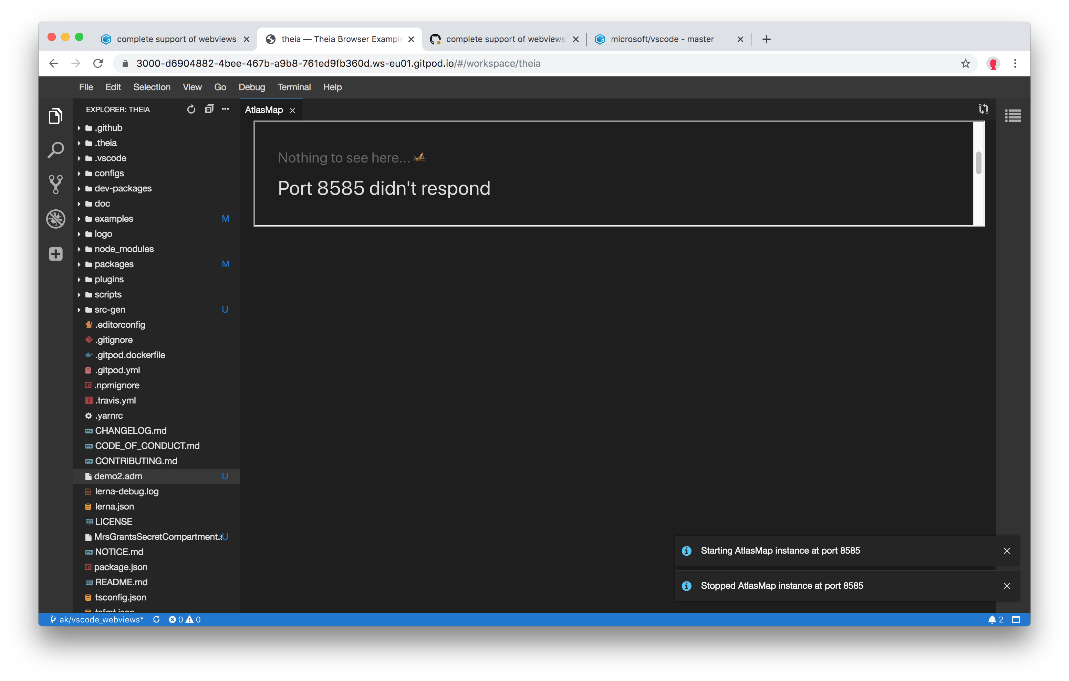Screen dimensions: 1069x681
Task: Click sync changes icon next to branch name
Action: point(156,619)
